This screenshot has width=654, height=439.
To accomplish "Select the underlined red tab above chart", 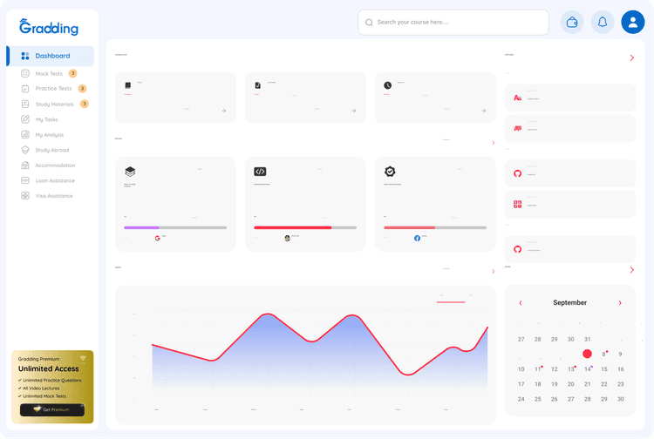I will coord(451,298).
